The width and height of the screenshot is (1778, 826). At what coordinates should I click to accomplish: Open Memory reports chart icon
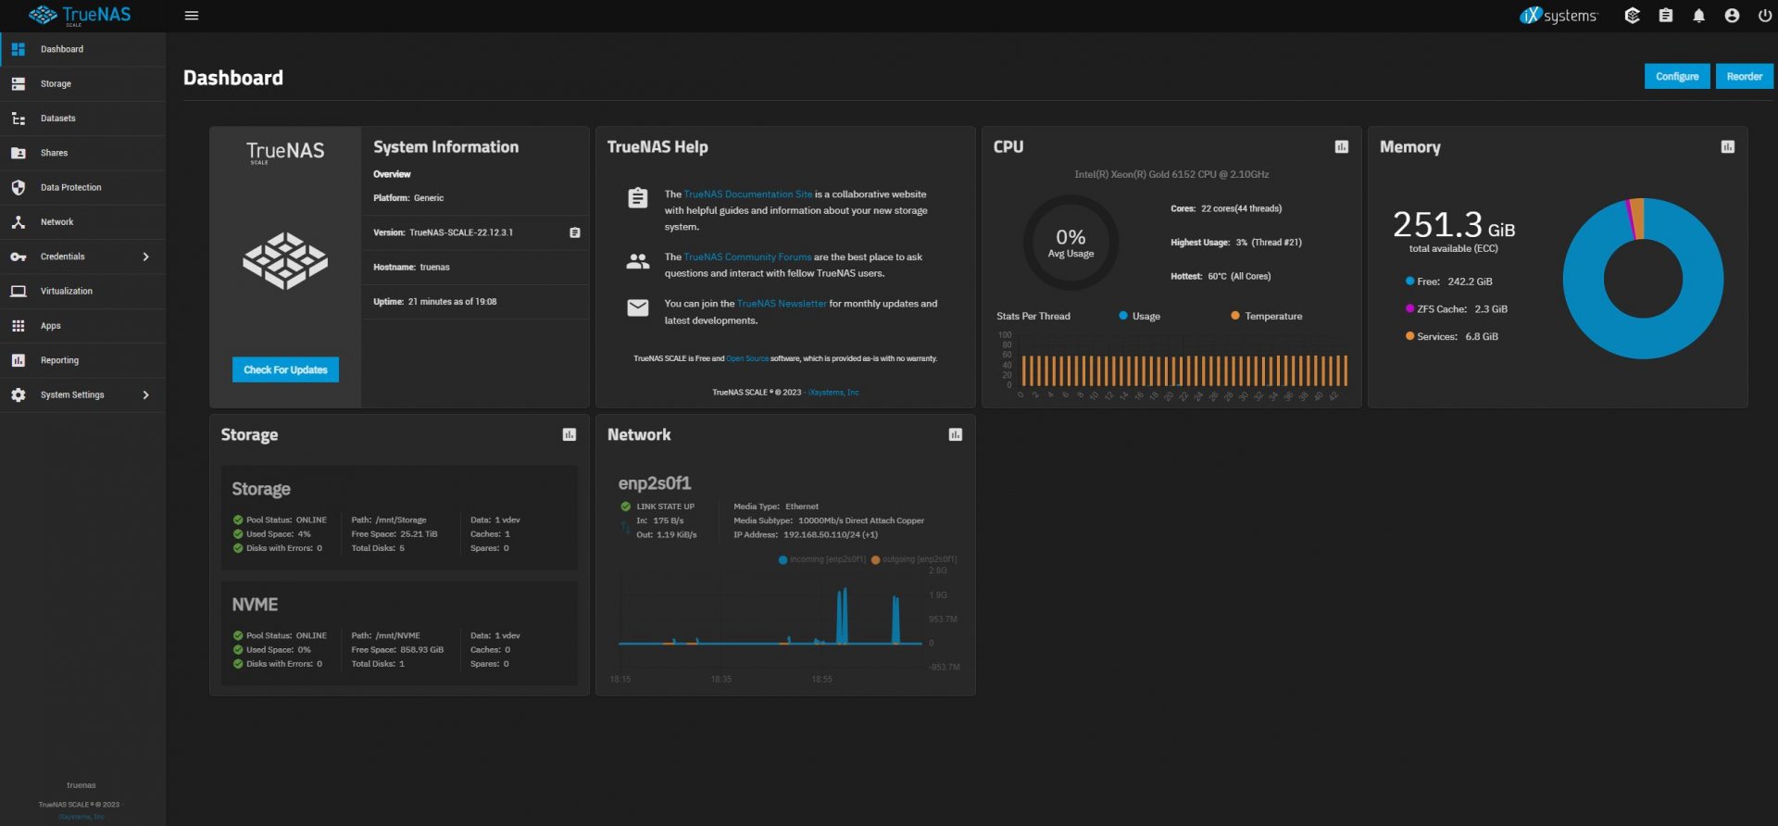pyautogui.click(x=1727, y=147)
